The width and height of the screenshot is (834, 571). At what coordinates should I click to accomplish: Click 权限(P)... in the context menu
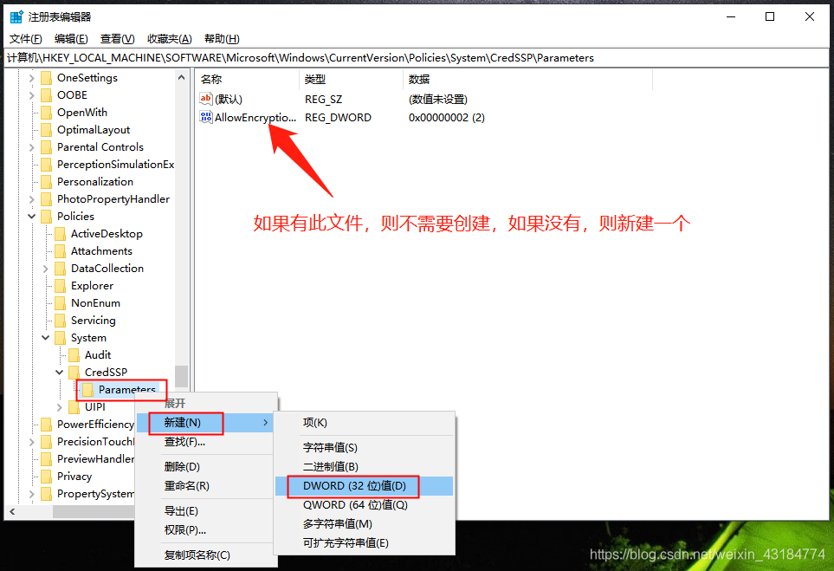pyautogui.click(x=184, y=529)
